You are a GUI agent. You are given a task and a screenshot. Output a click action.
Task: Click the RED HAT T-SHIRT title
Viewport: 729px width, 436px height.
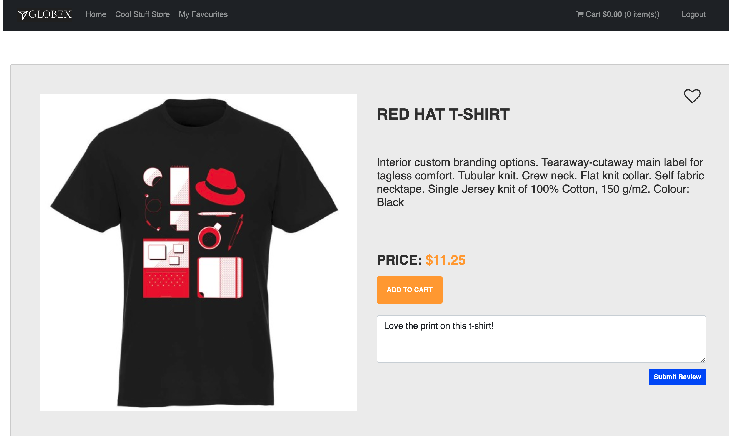[x=443, y=114]
